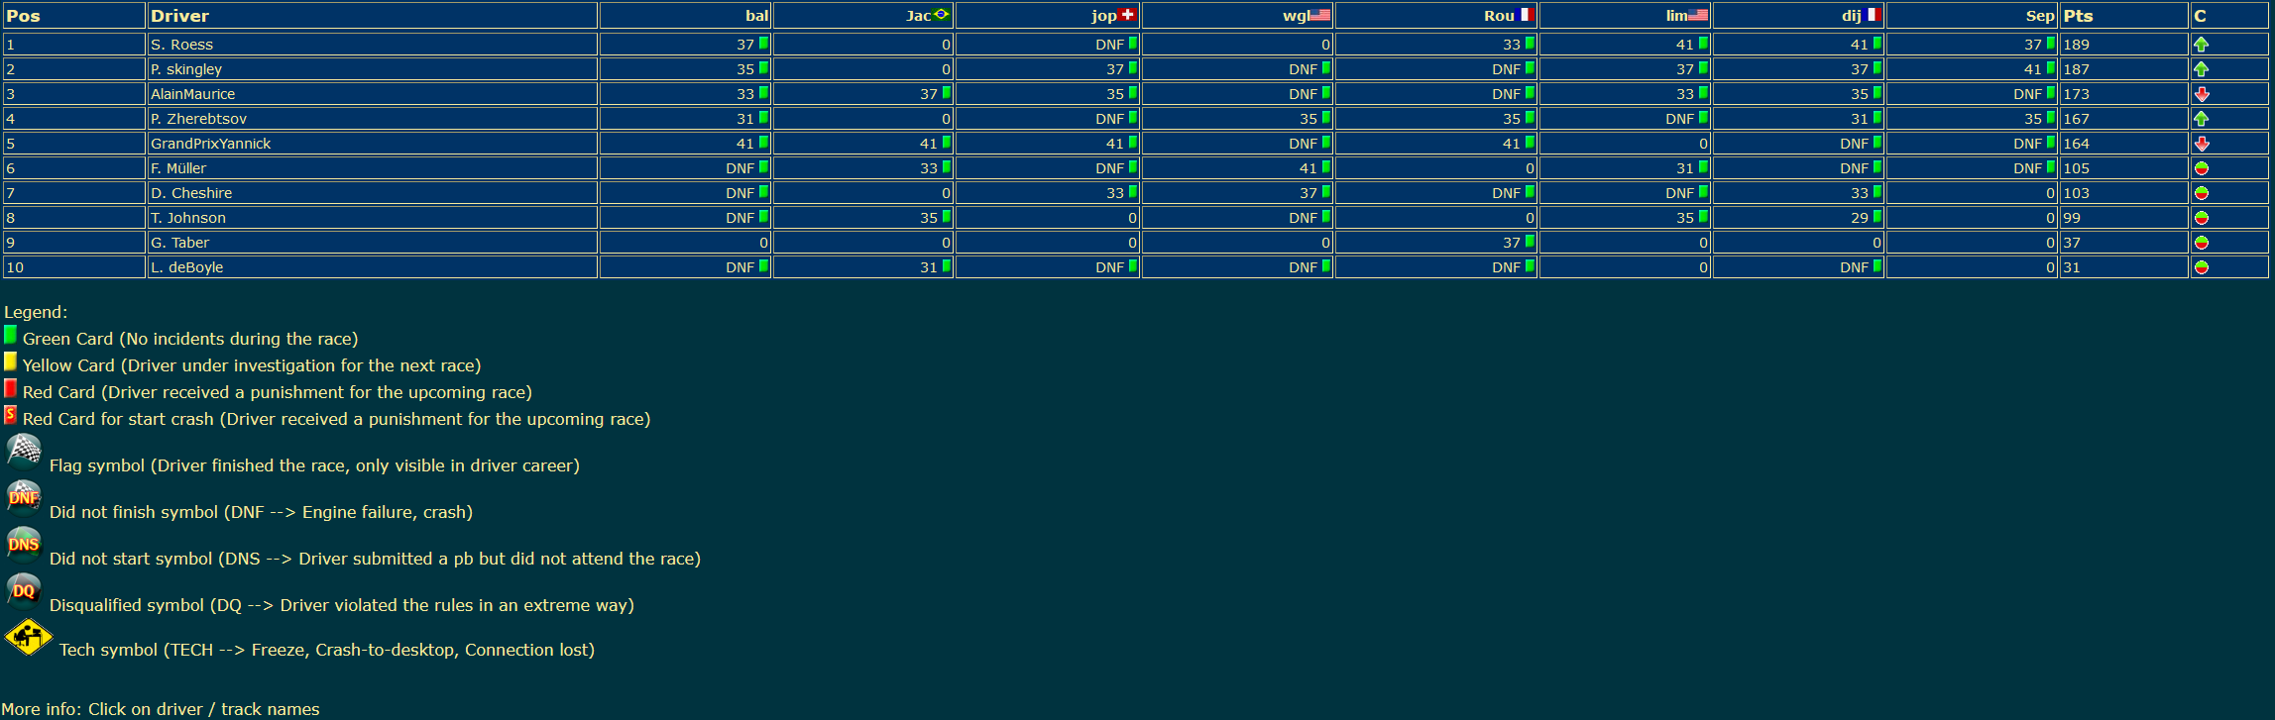Image resolution: width=2275 pixels, height=720 pixels.
Task: Click the yellow Tech symbol in legend
Action: pos(29,638)
